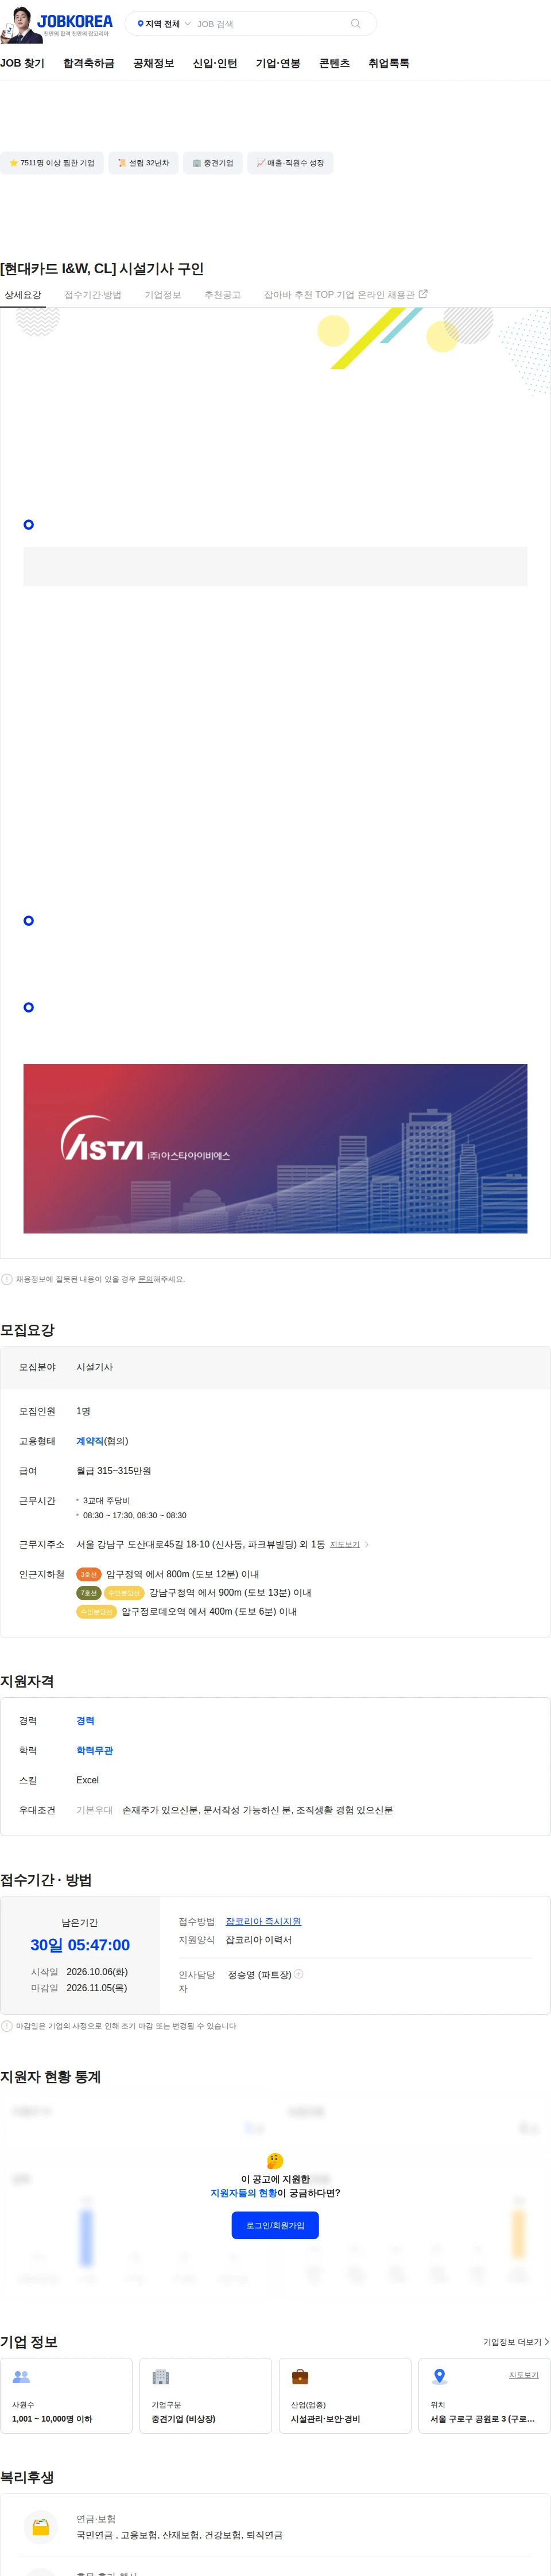
Task: Open the 취업톡톡 menu
Action: pos(389,63)
